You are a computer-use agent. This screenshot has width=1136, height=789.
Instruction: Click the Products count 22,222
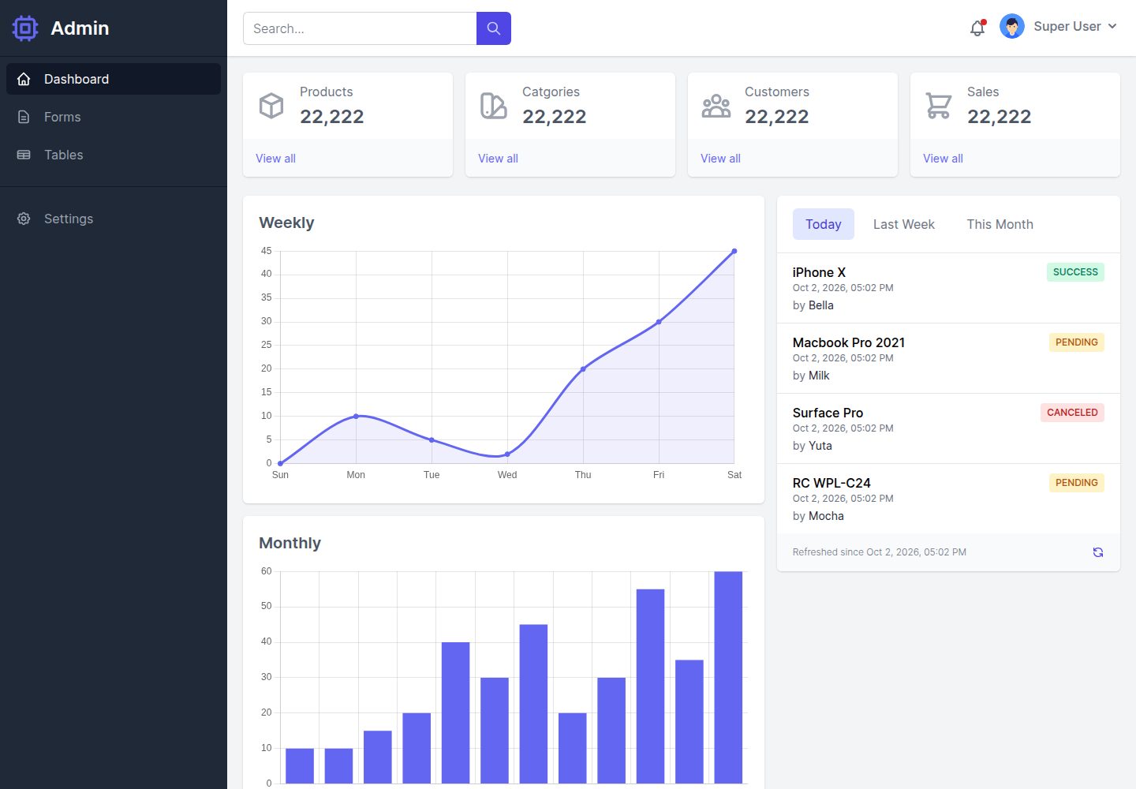pos(332,117)
